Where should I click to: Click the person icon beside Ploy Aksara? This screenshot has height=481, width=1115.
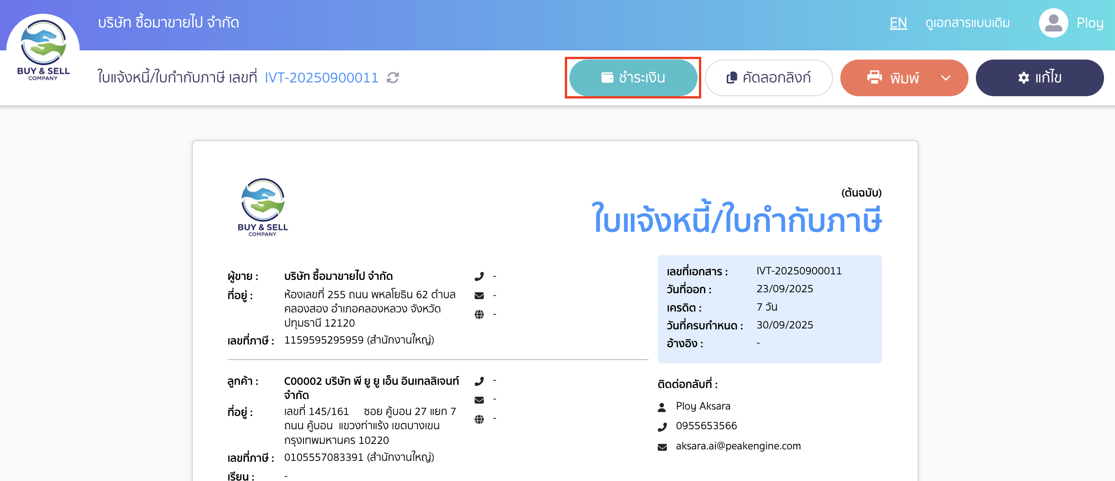click(662, 406)
